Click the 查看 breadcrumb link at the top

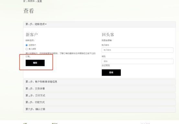39,1
